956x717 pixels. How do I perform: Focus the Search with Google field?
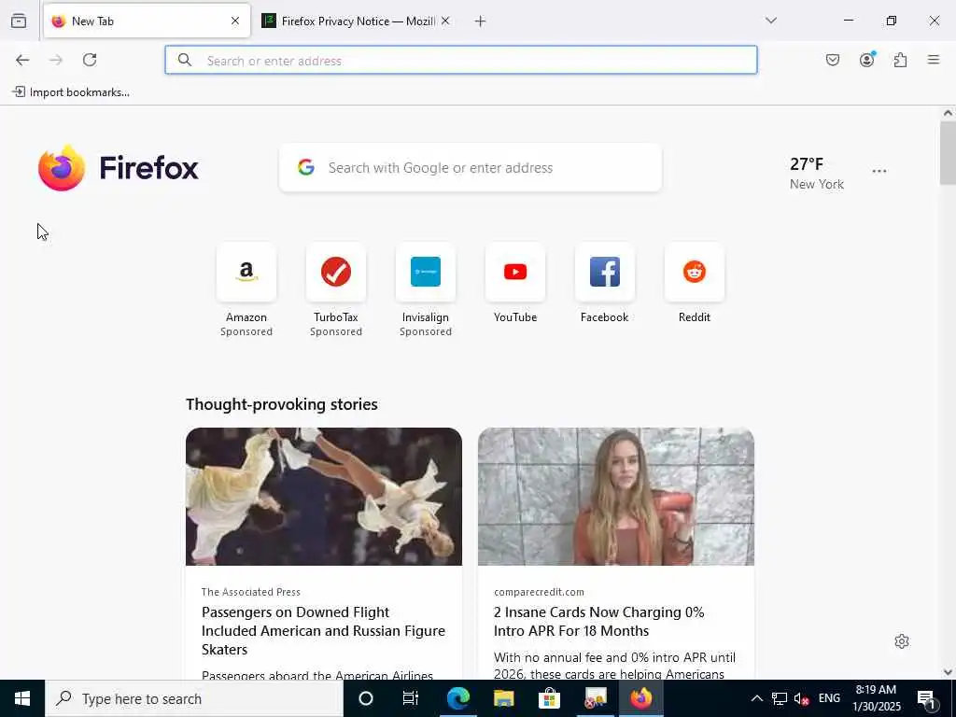click(x=471, y=168)
